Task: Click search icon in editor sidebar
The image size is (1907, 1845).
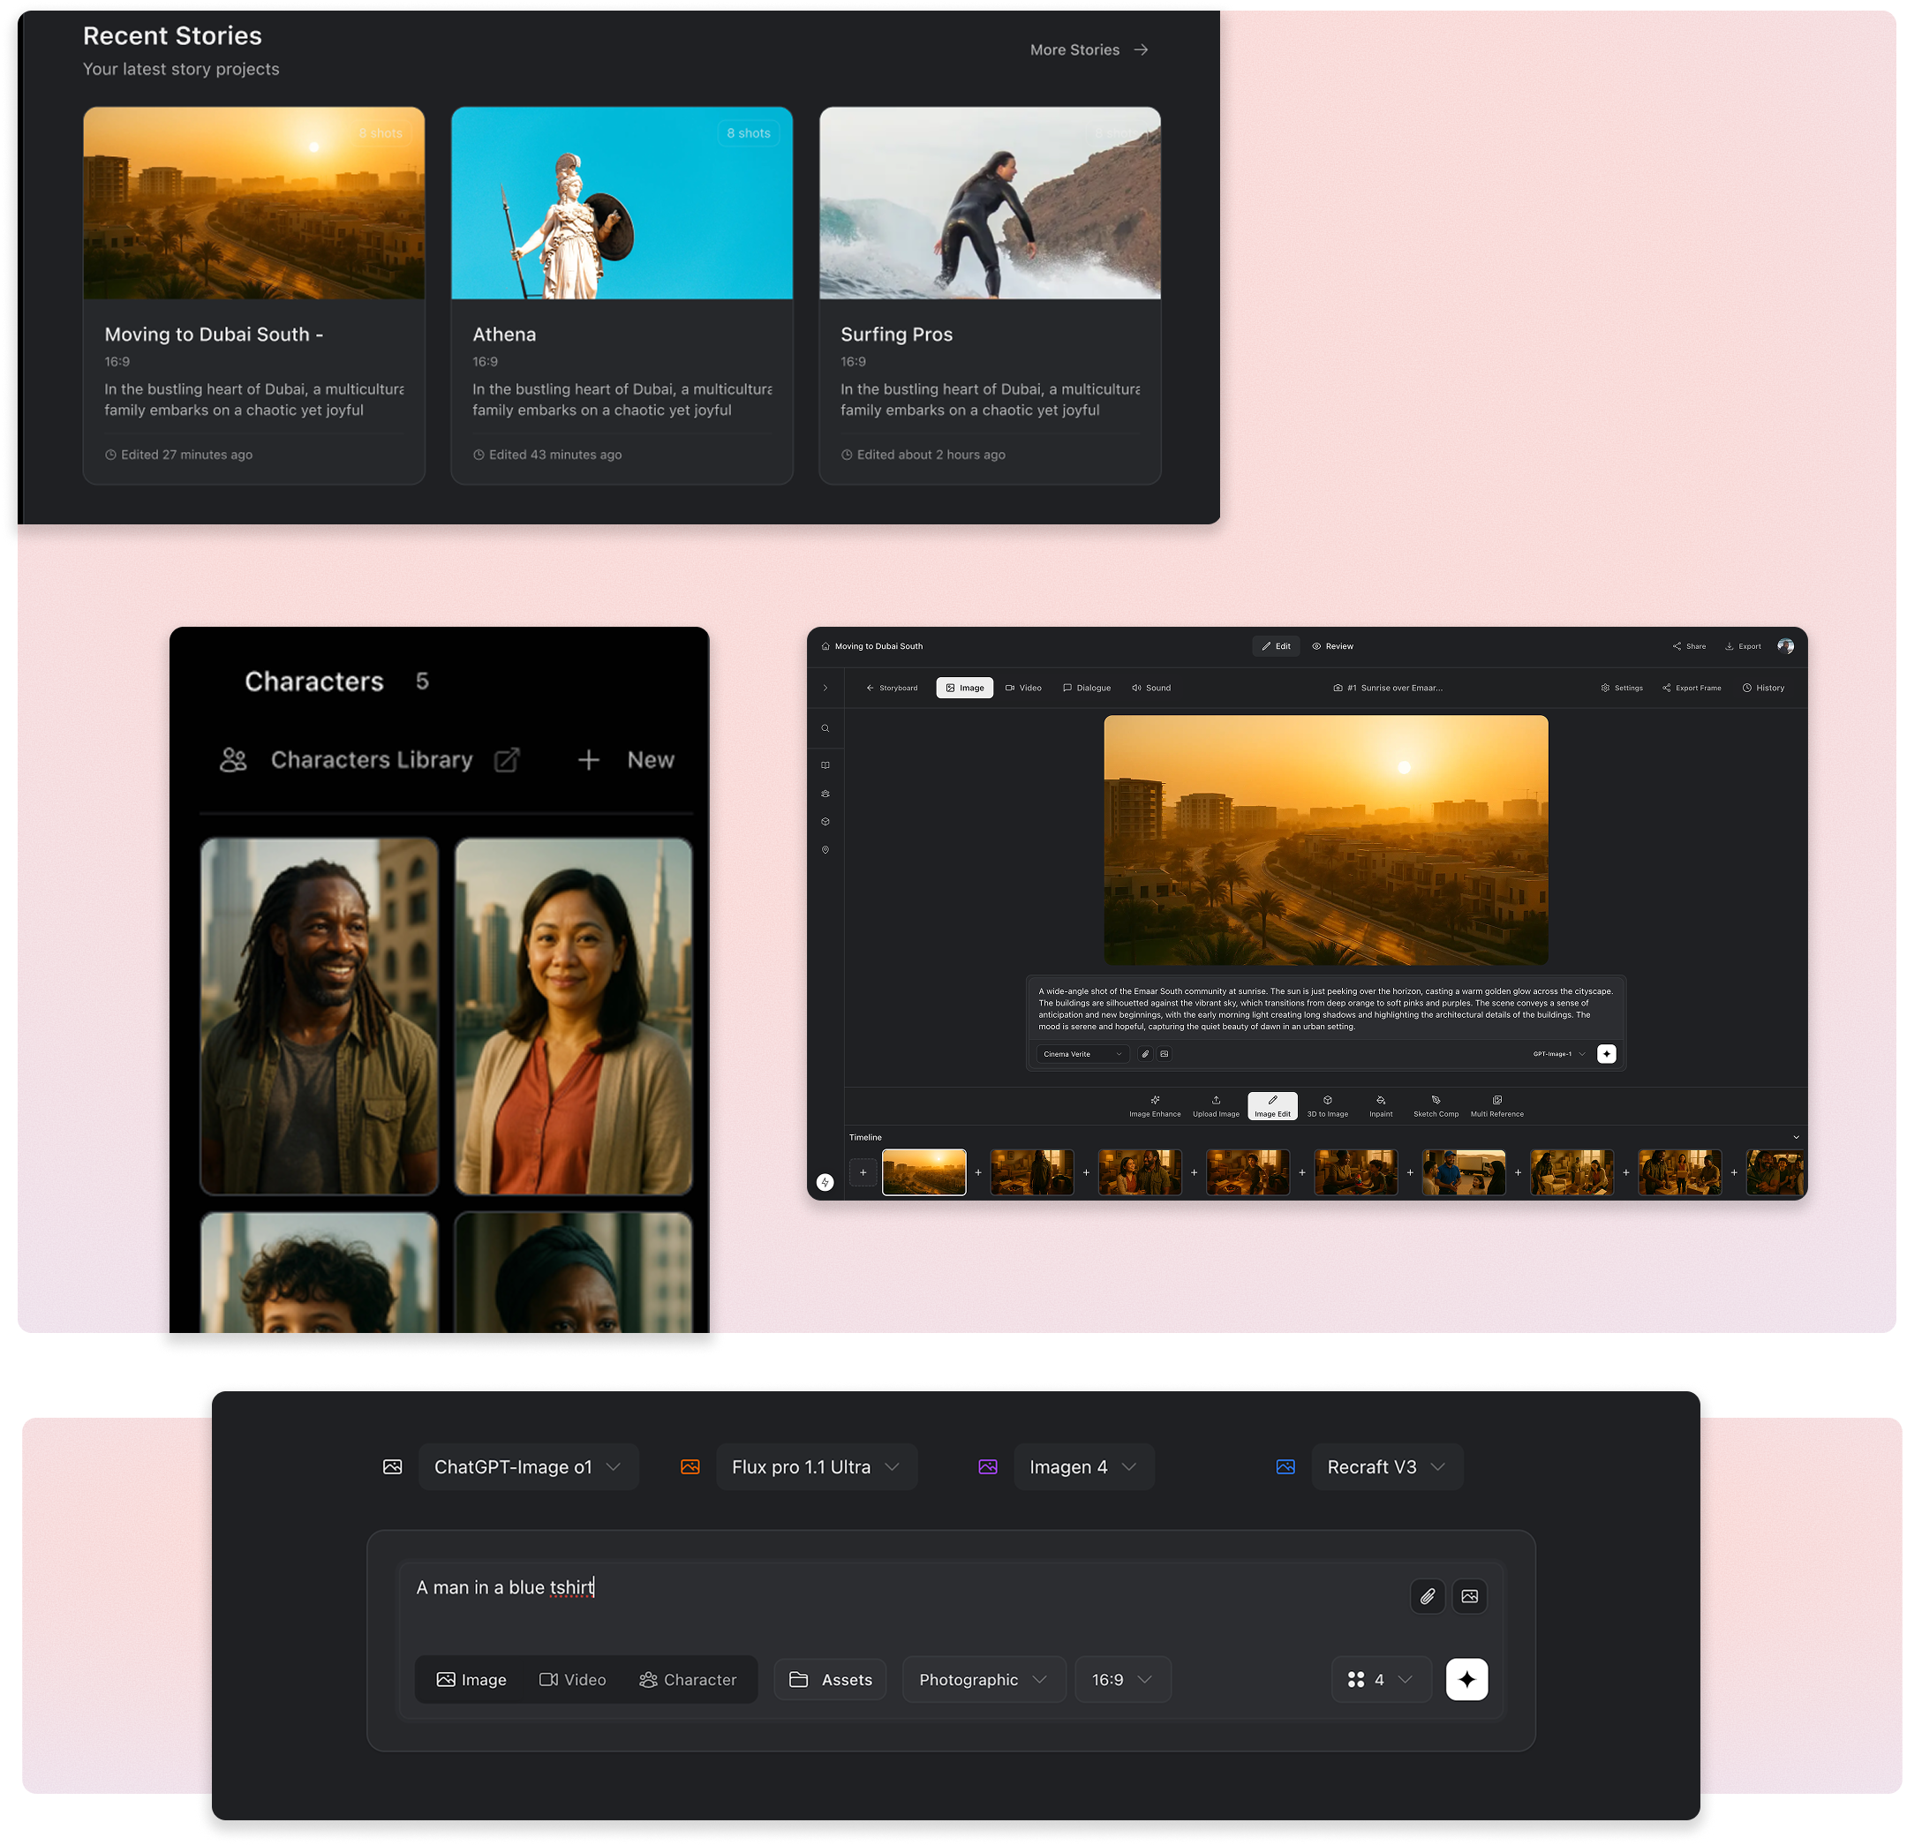Action: 825,729
